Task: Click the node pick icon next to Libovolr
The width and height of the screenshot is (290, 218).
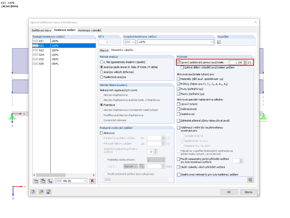Action: [x=142, y=166]
